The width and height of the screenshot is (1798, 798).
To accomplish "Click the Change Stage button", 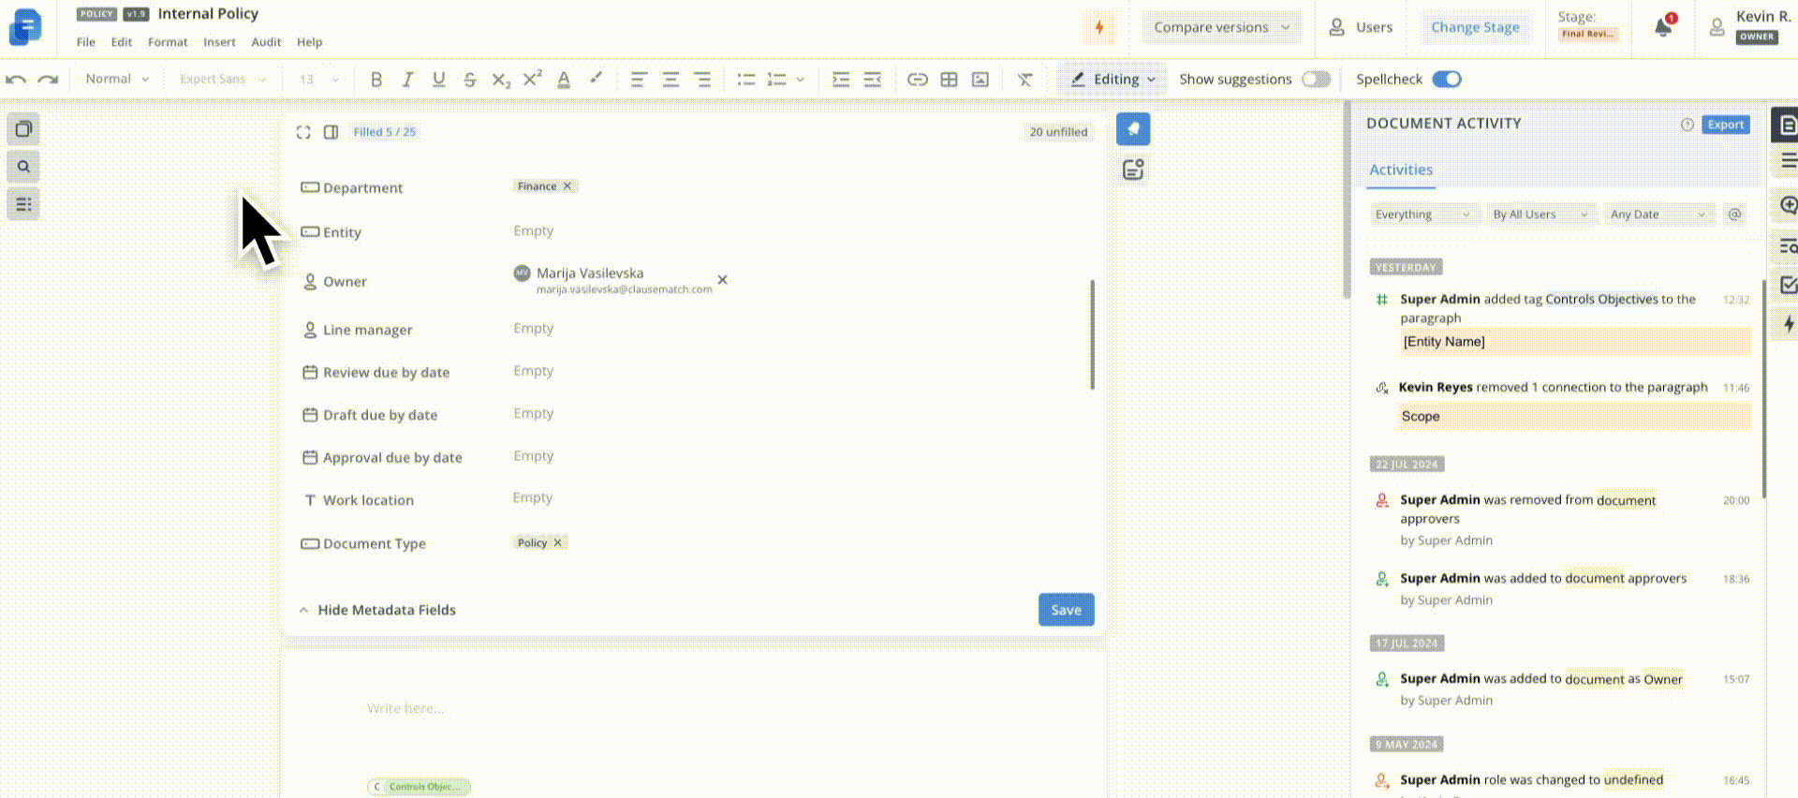I will (1475, 27).
